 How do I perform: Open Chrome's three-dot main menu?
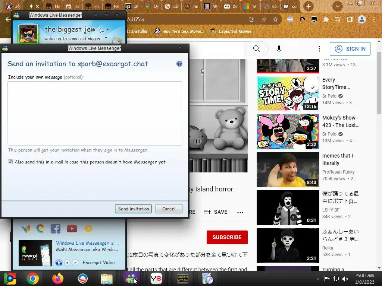click(374, 19)
